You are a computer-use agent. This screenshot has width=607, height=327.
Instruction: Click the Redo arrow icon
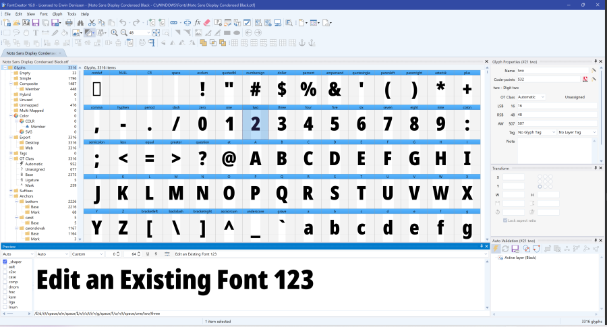click(136, 23)
